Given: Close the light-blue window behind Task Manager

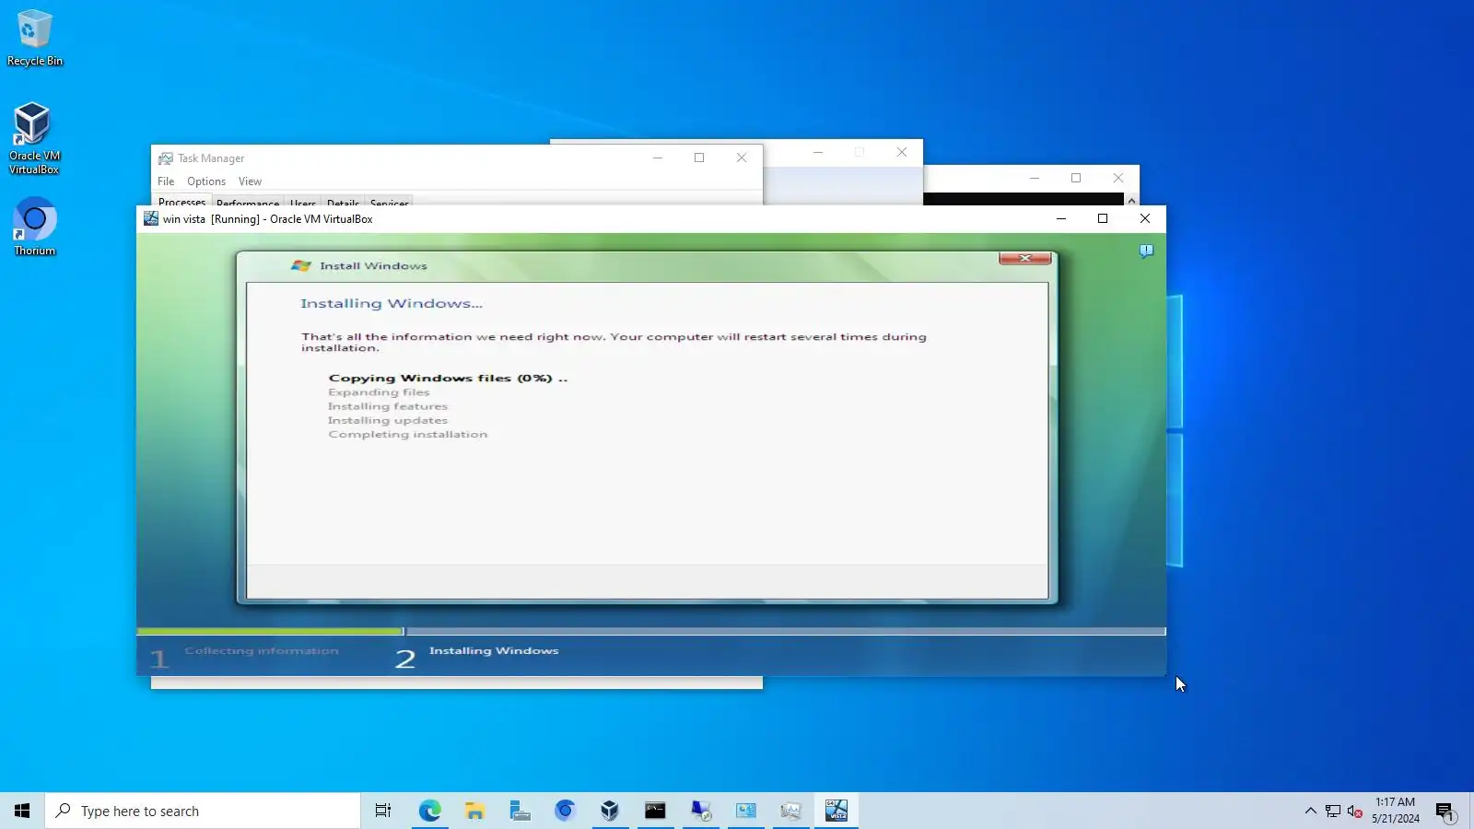Looking at the screenshot, I should (902, 152).
